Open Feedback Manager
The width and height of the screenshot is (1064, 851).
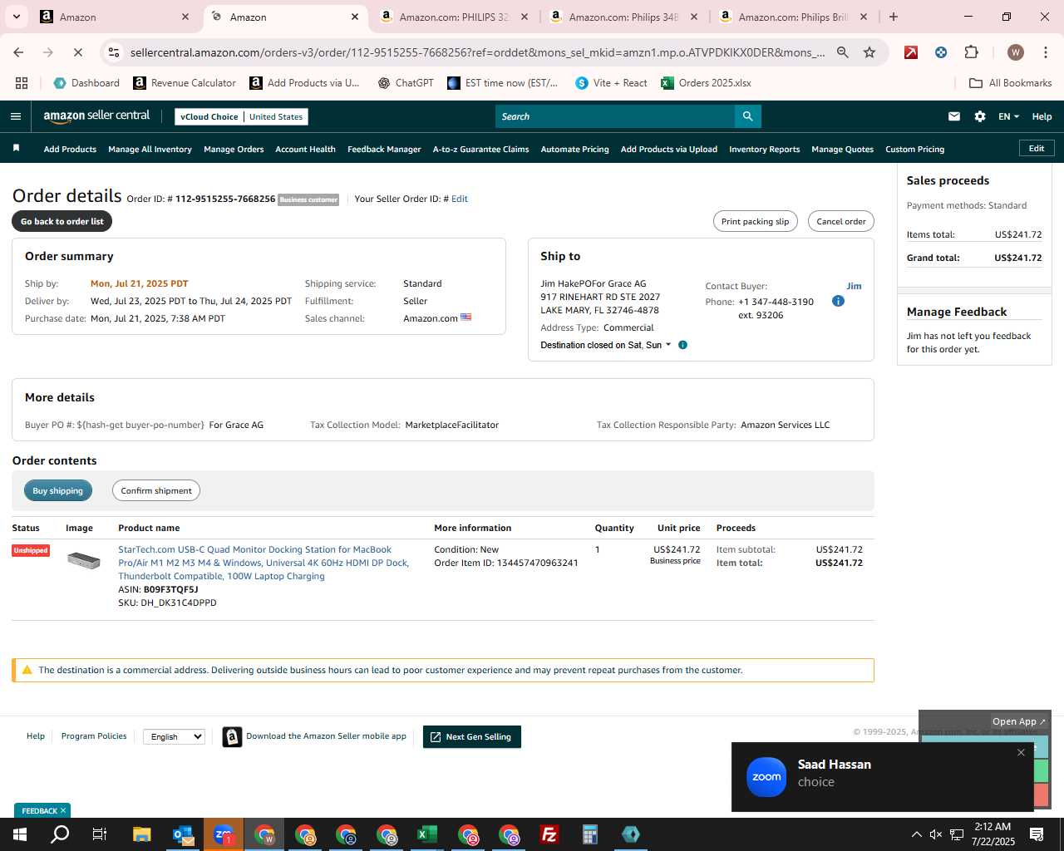[384, 150]
